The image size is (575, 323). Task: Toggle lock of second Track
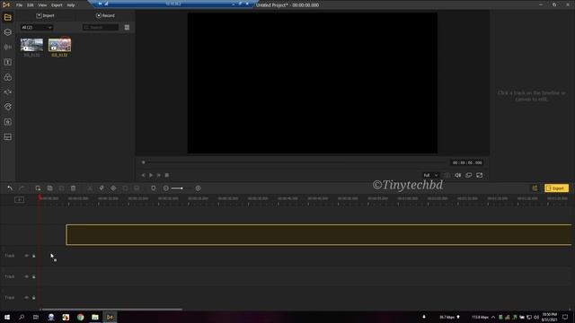(x=34, y=276)
